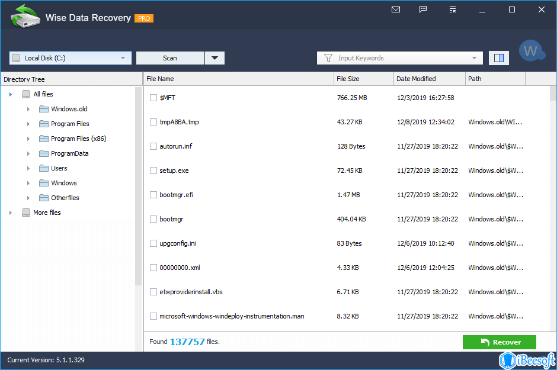Click the 12/8/2019 12:34:02 date
Image resolution: width=557 pixels, height=370 pixels.
[x=425, y=122]
